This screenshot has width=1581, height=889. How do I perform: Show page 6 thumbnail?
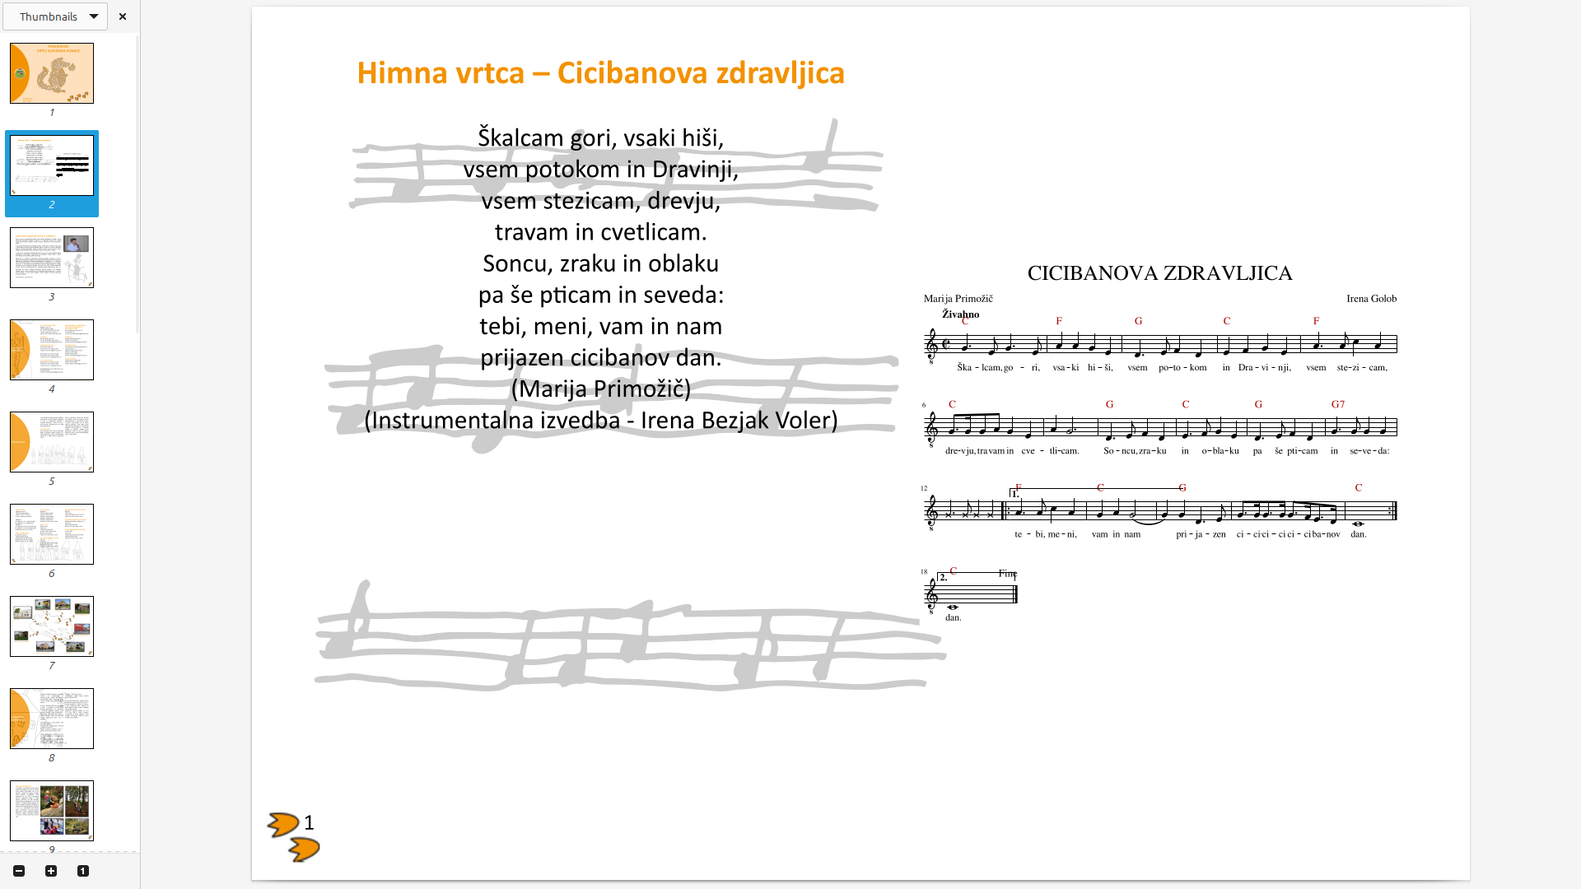[52, 534]
